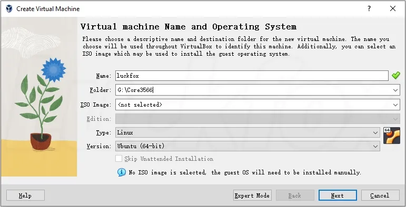Toggle Skip Unattended Installation checkbox
The image size is (406, 207).
(x=118, y=159)
